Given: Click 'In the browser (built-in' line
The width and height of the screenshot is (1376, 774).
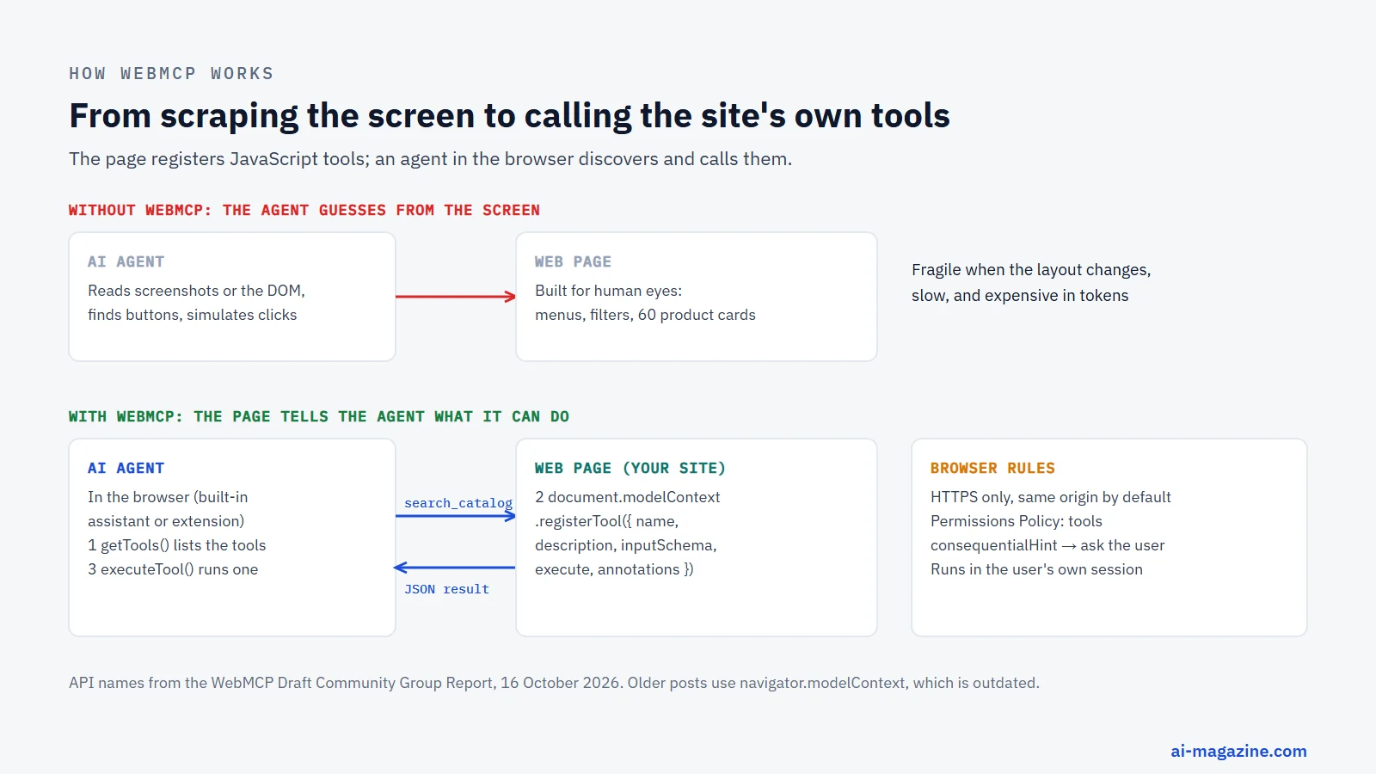Looking at the screenshot, I should coord(168,497).
